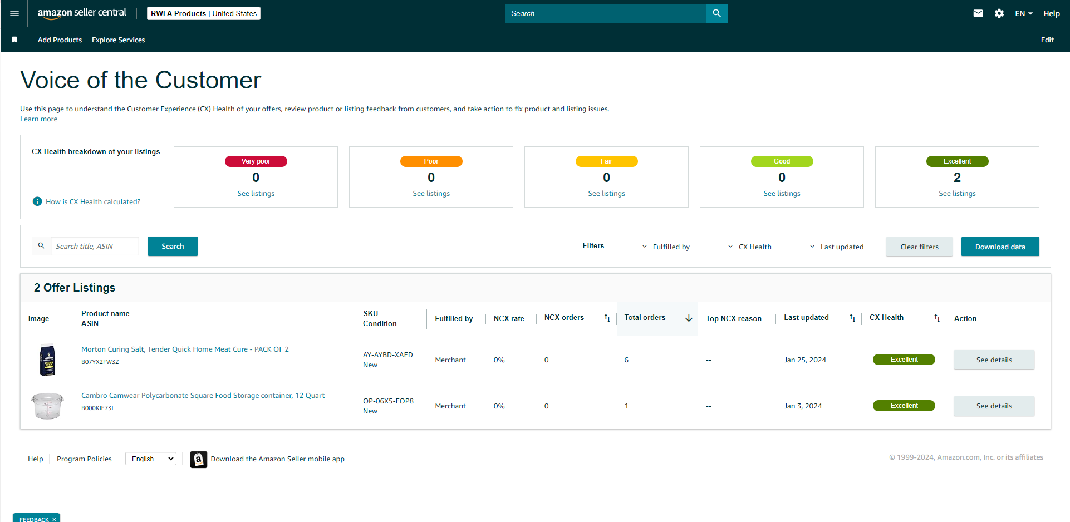Sort by Last updated column arrows
This screenshot has width=1070, height=522.
tap(852, 318)
